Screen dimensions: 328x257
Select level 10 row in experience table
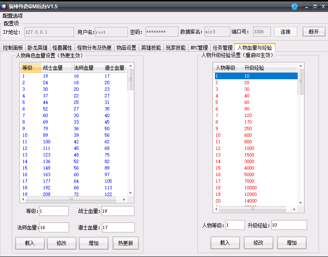pos(255,135)
